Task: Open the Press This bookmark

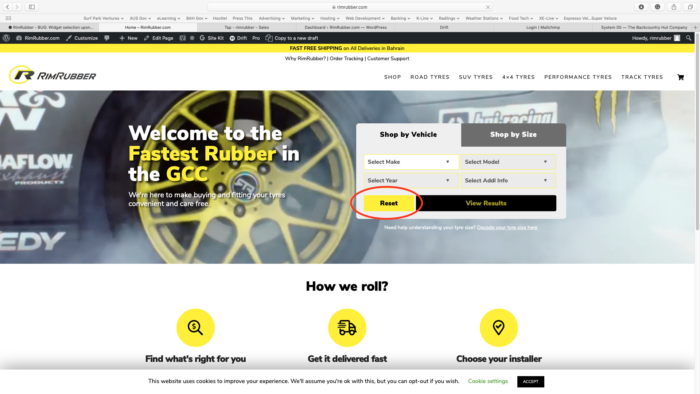Action: (242, 18)
